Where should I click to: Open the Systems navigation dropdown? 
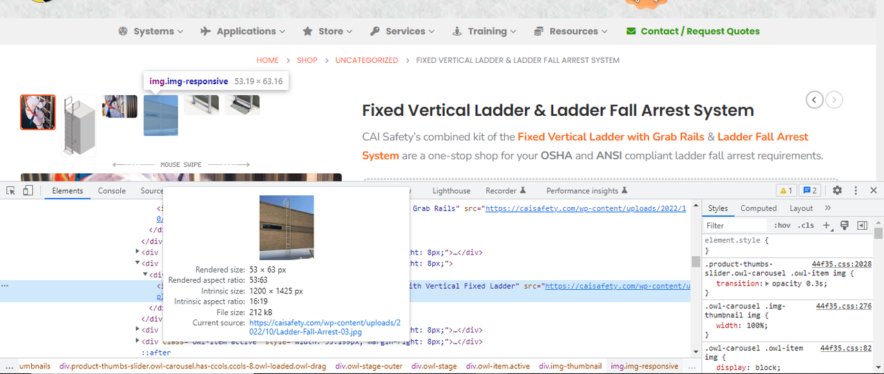[151, 31]
